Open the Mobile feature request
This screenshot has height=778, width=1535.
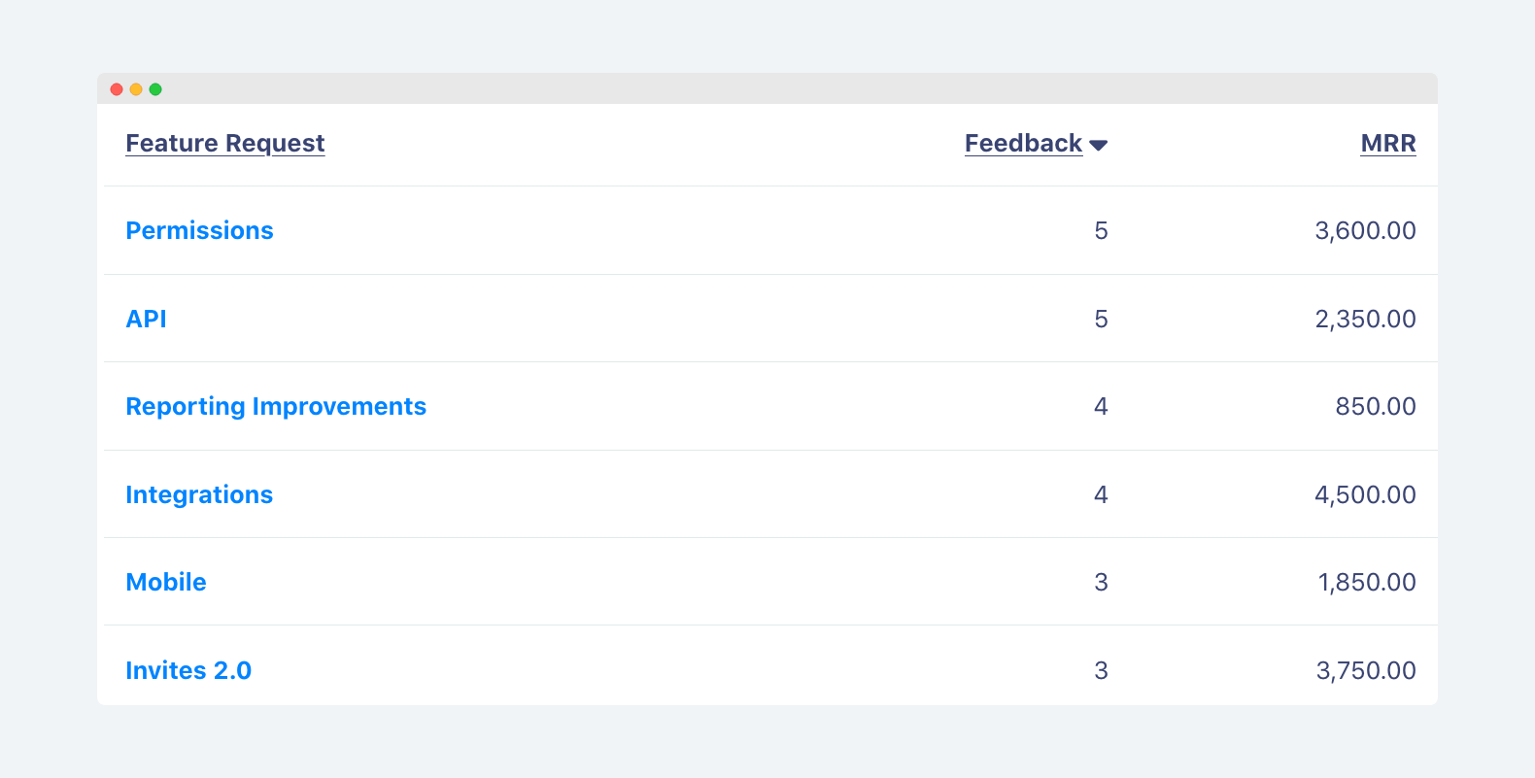[x=166, y=582]
